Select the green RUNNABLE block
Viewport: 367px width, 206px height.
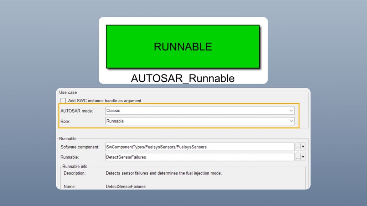click(x=182, y=47)
